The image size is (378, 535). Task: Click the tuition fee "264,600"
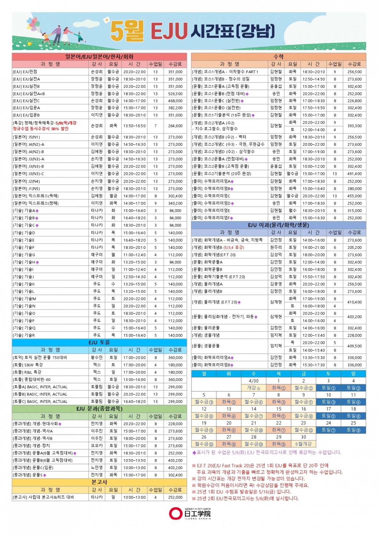pyautogui.click(x=175, y=126)
